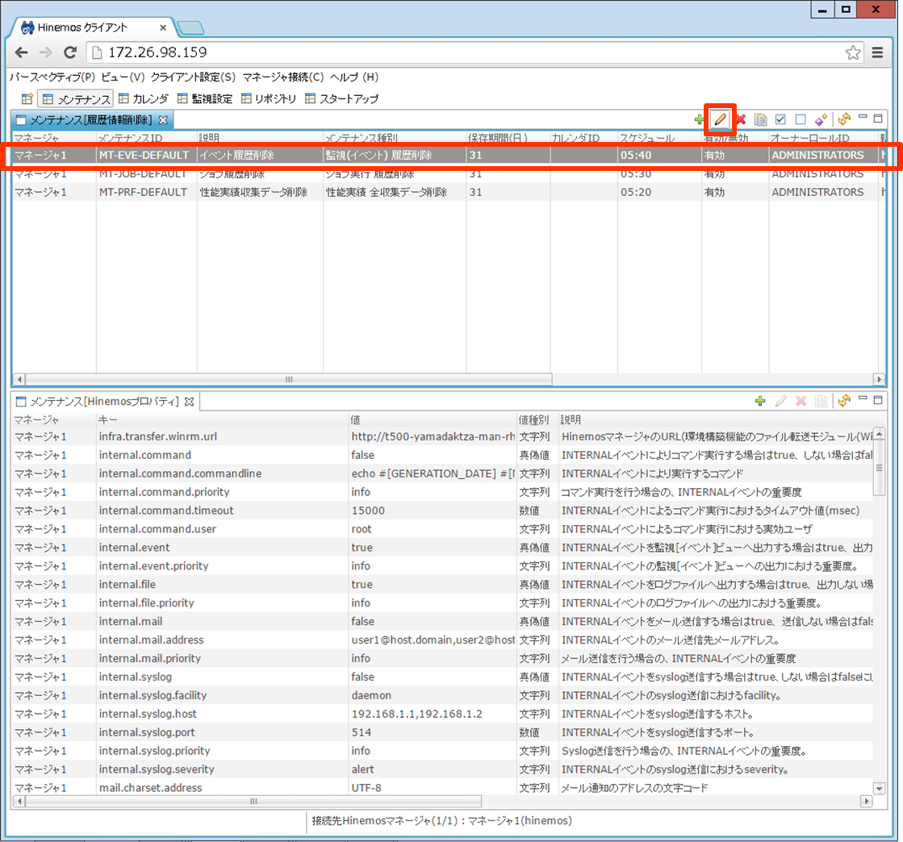
Task: Switch to the メンテナンス perspective button
Action: pos(75,99)
